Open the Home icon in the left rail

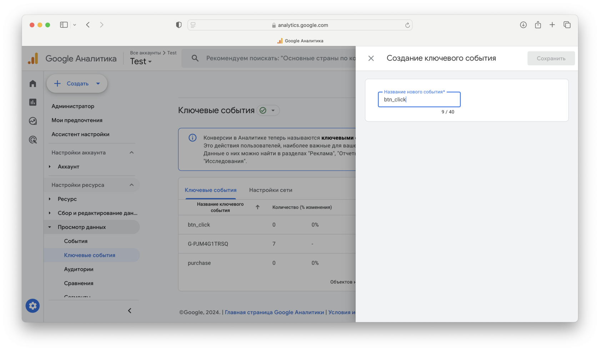pos(33,83)
